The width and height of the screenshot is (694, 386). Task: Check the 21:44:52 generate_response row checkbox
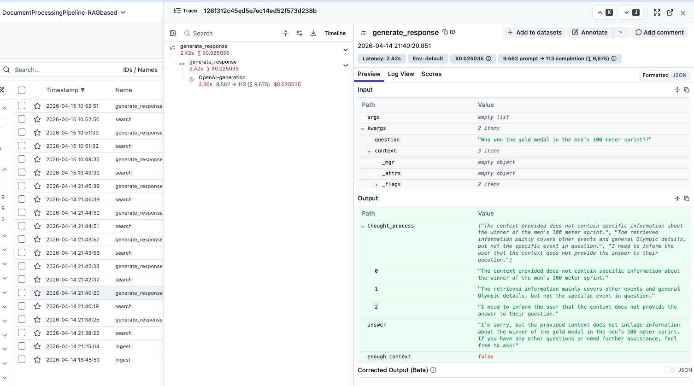[x=22, y=212]
